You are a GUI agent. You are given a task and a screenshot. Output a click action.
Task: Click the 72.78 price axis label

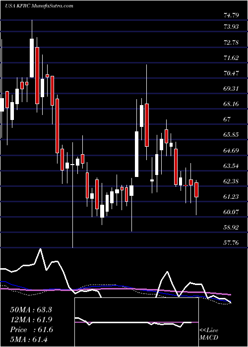pos(232,42)
